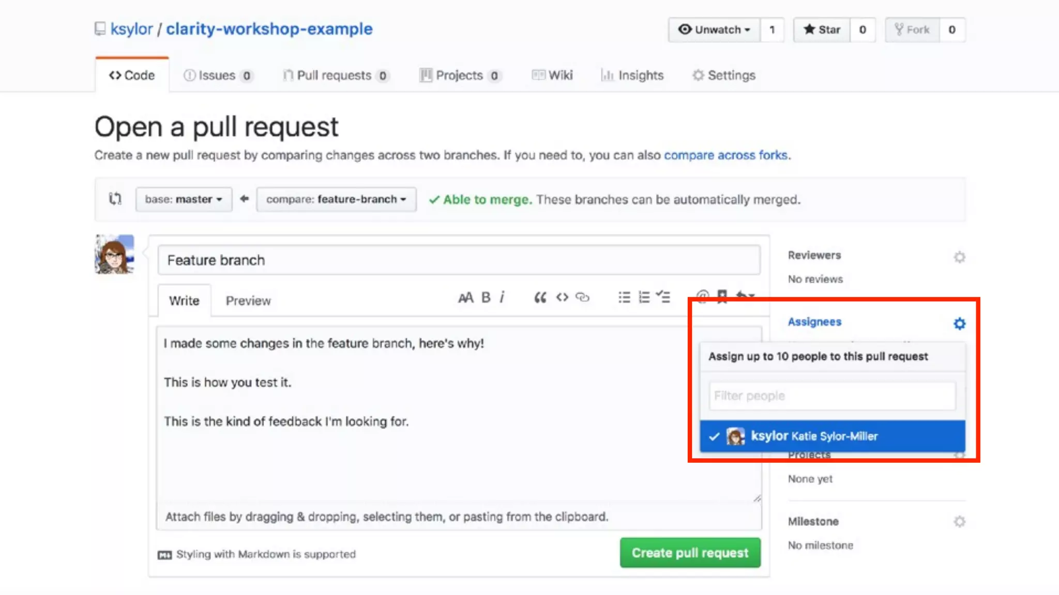Expand the Unwatch dropdown
Image resolution: width=1059 pixels, height=595 pixels.
pos(715,30)
